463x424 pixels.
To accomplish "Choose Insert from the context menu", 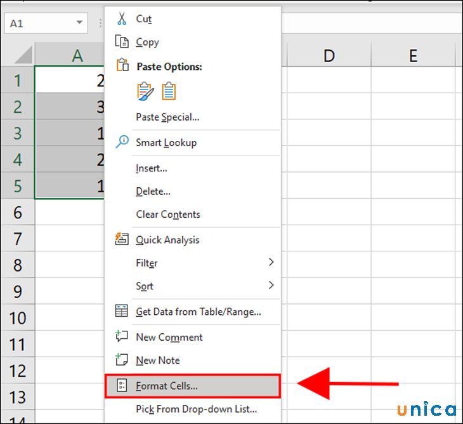I will point(152,168).
